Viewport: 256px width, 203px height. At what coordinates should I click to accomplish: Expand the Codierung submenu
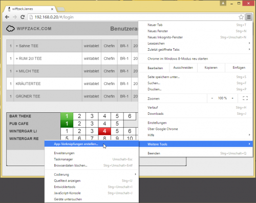(92, 175)
